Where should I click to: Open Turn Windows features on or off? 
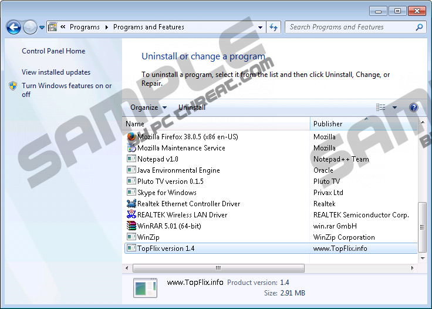(x=66, y=90)
